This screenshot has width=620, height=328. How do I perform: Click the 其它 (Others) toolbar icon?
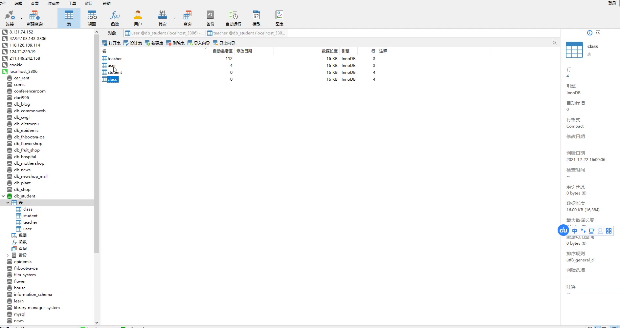tap(163, 18)
